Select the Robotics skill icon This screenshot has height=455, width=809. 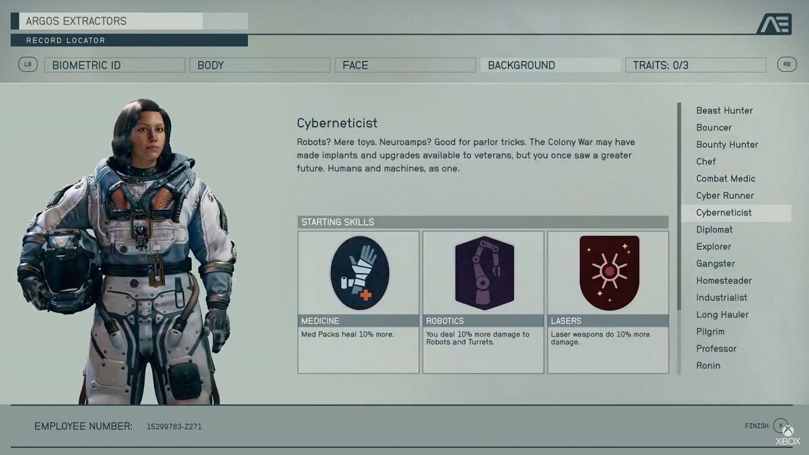(x=483, y=272)
